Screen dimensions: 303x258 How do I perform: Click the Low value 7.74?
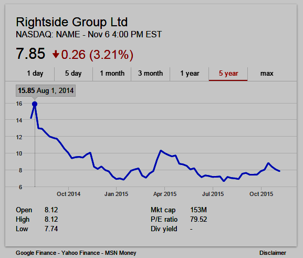pos(51,229)
